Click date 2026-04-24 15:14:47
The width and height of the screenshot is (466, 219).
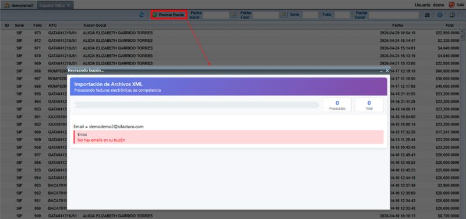[397, 40]
